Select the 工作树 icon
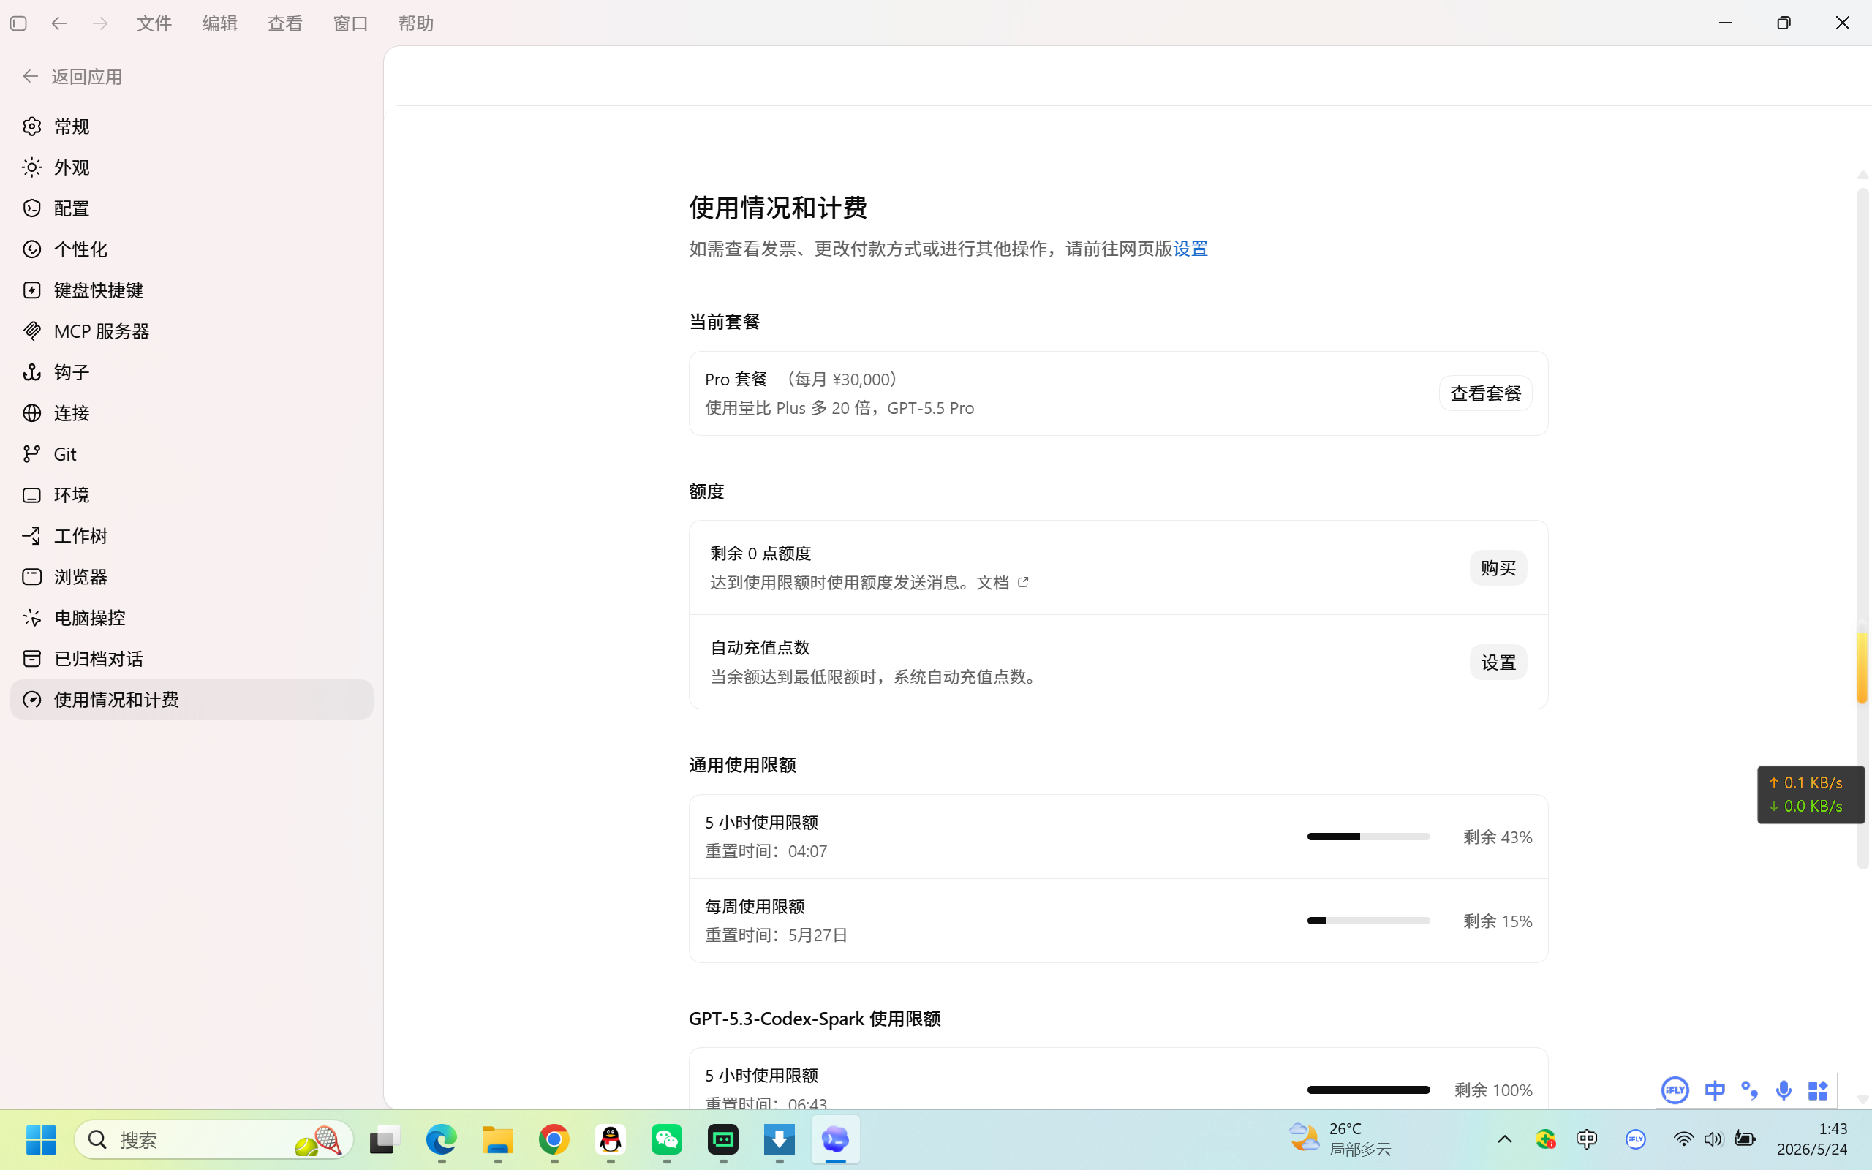This screenshot has width=1872, height=1170. [31, 535]
